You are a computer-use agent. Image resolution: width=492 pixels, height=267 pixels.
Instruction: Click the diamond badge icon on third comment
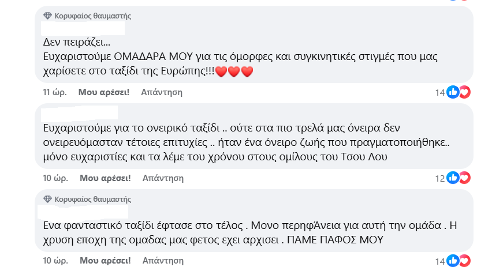click(47, 199)
